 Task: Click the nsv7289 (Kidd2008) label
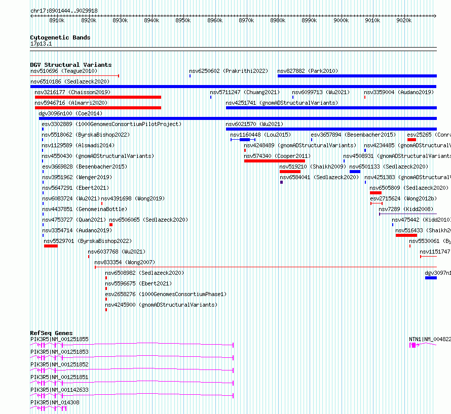tap(406, 209)
